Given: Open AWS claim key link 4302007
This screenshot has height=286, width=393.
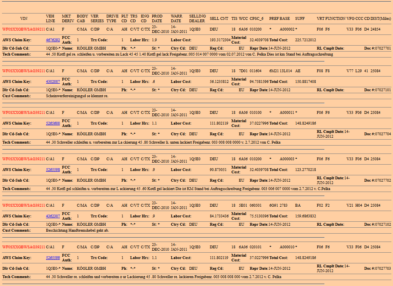Looking at the screenshot, I should point(53,82).
